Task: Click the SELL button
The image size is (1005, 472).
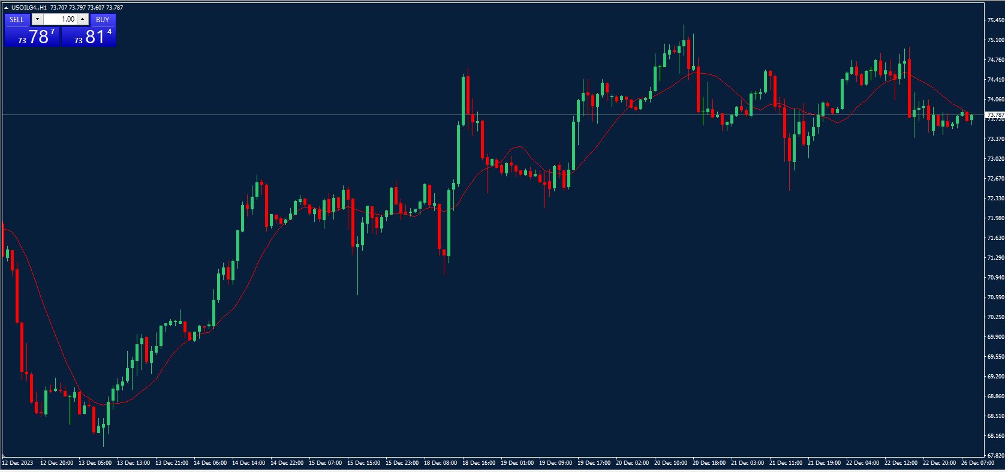Action: pos(17,19)
